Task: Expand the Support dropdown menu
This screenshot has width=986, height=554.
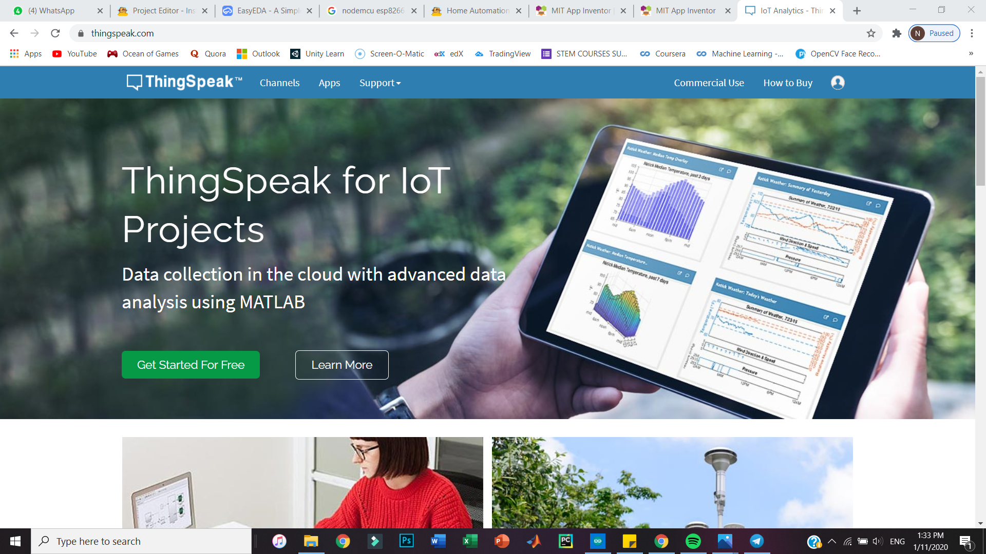Action: [380, 83]
